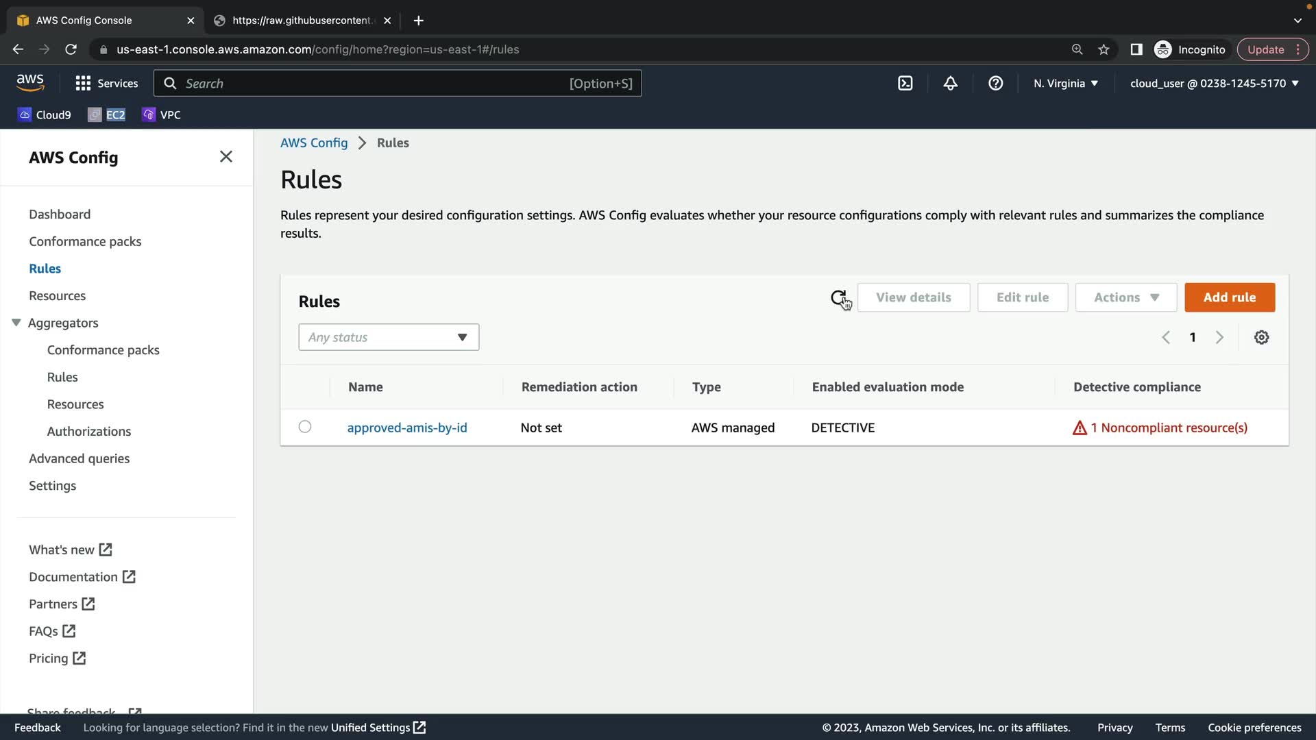Expand the Any status filter dropdown
Viewport: 1316px width, 740px height.
click(388, 337)
